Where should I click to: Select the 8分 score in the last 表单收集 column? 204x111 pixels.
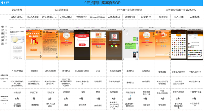194,99
